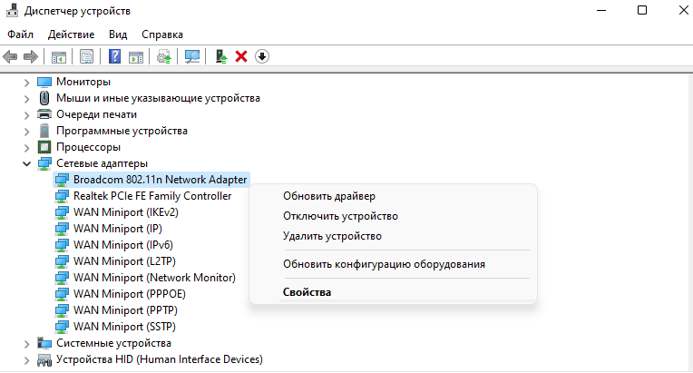Toggle the console tree pane icon
Viewport: 693px width, 373px height.
tap(59, 57)
